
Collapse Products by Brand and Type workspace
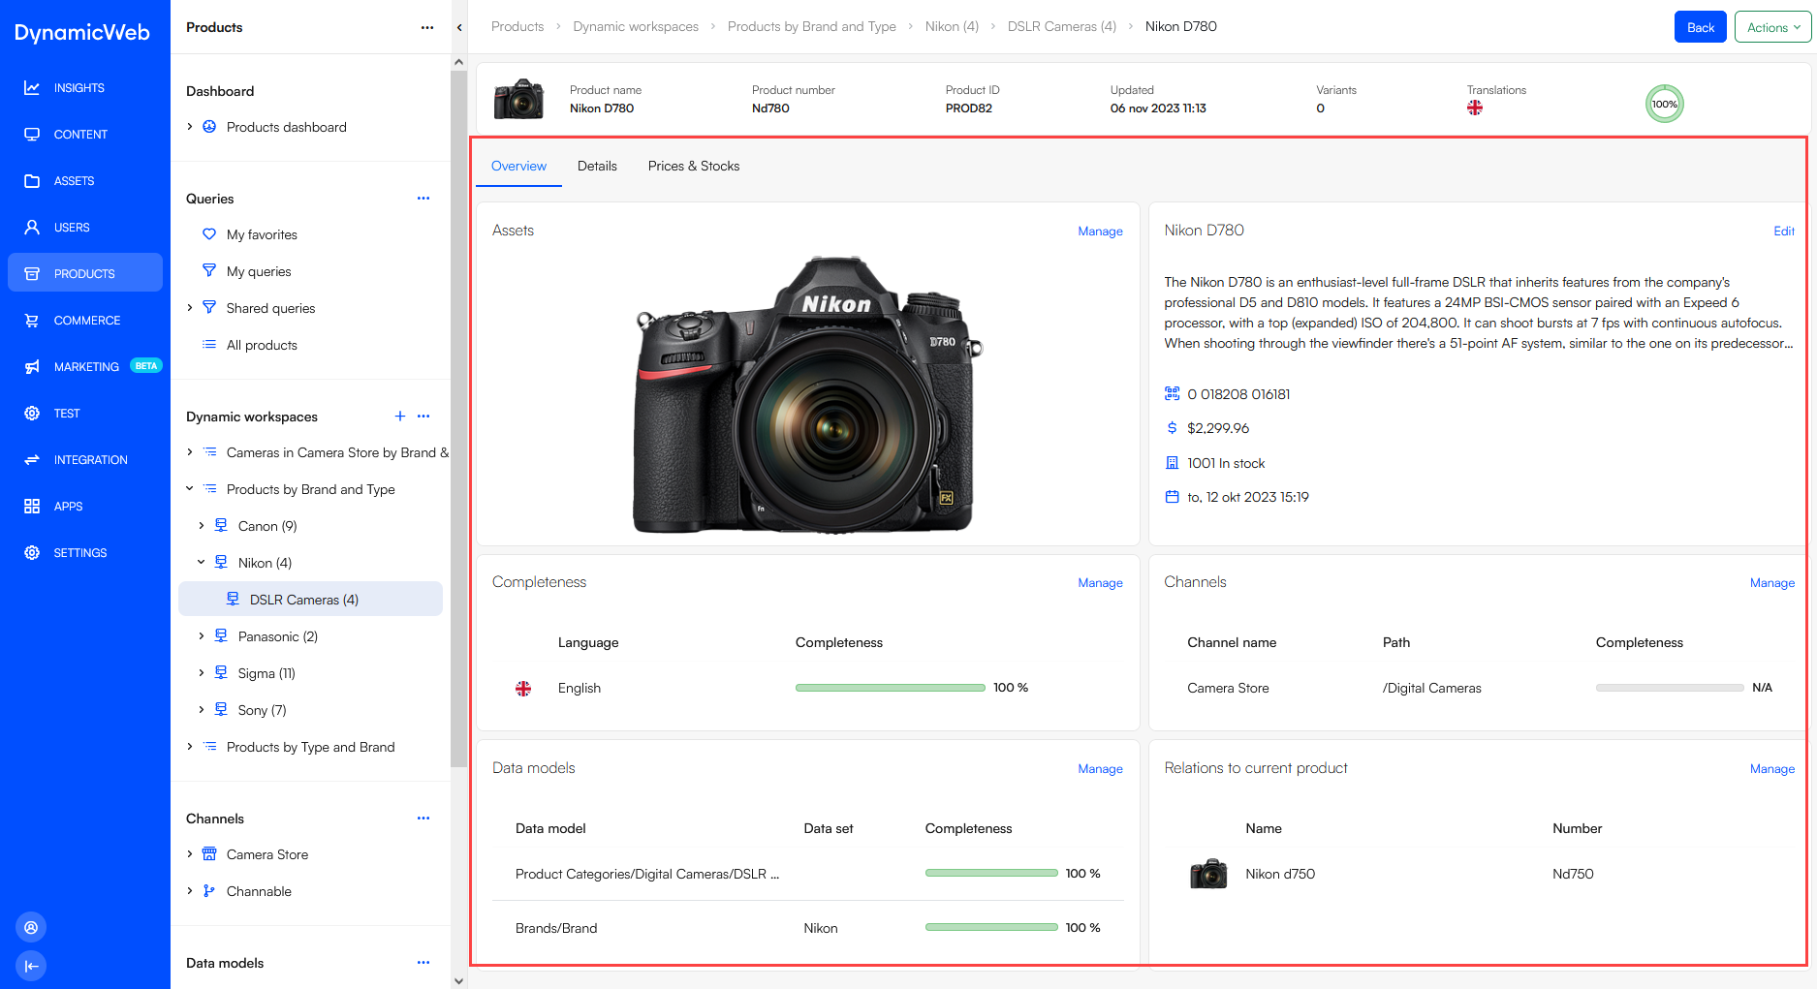click(x=190, y=489)
